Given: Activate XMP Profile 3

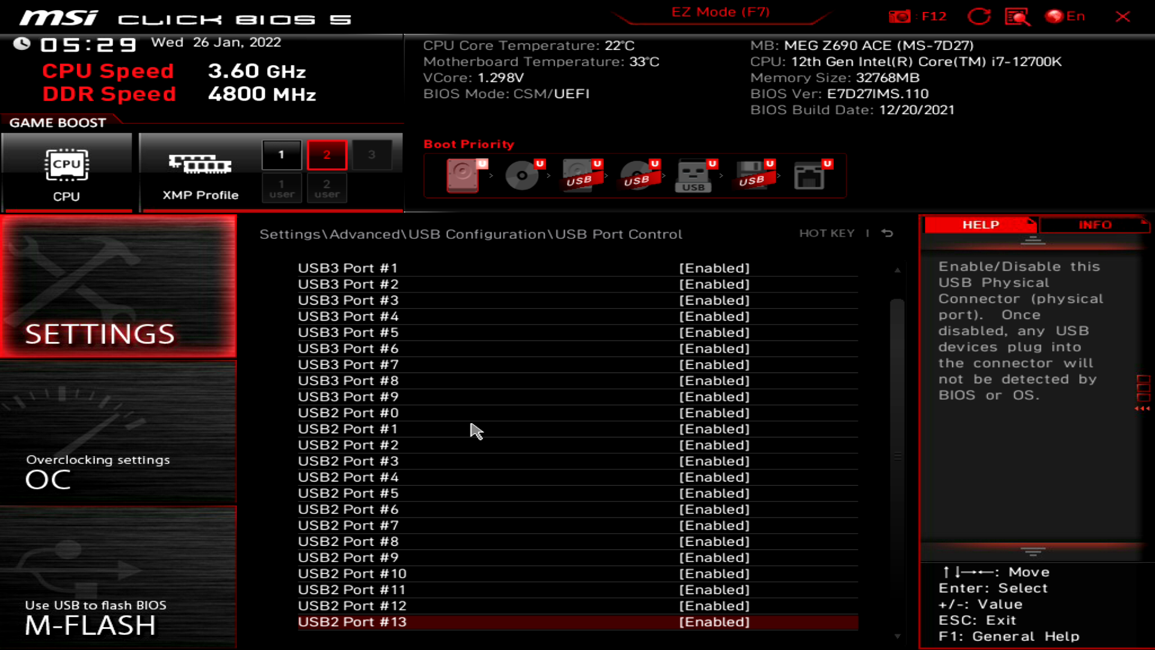Looking at the screenshot, I should tap(372, 154).
